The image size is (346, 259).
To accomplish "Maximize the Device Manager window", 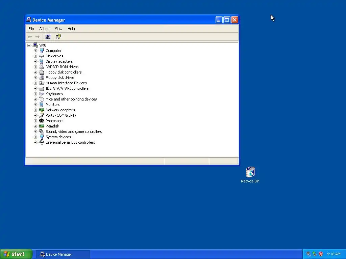I will 227,20.
